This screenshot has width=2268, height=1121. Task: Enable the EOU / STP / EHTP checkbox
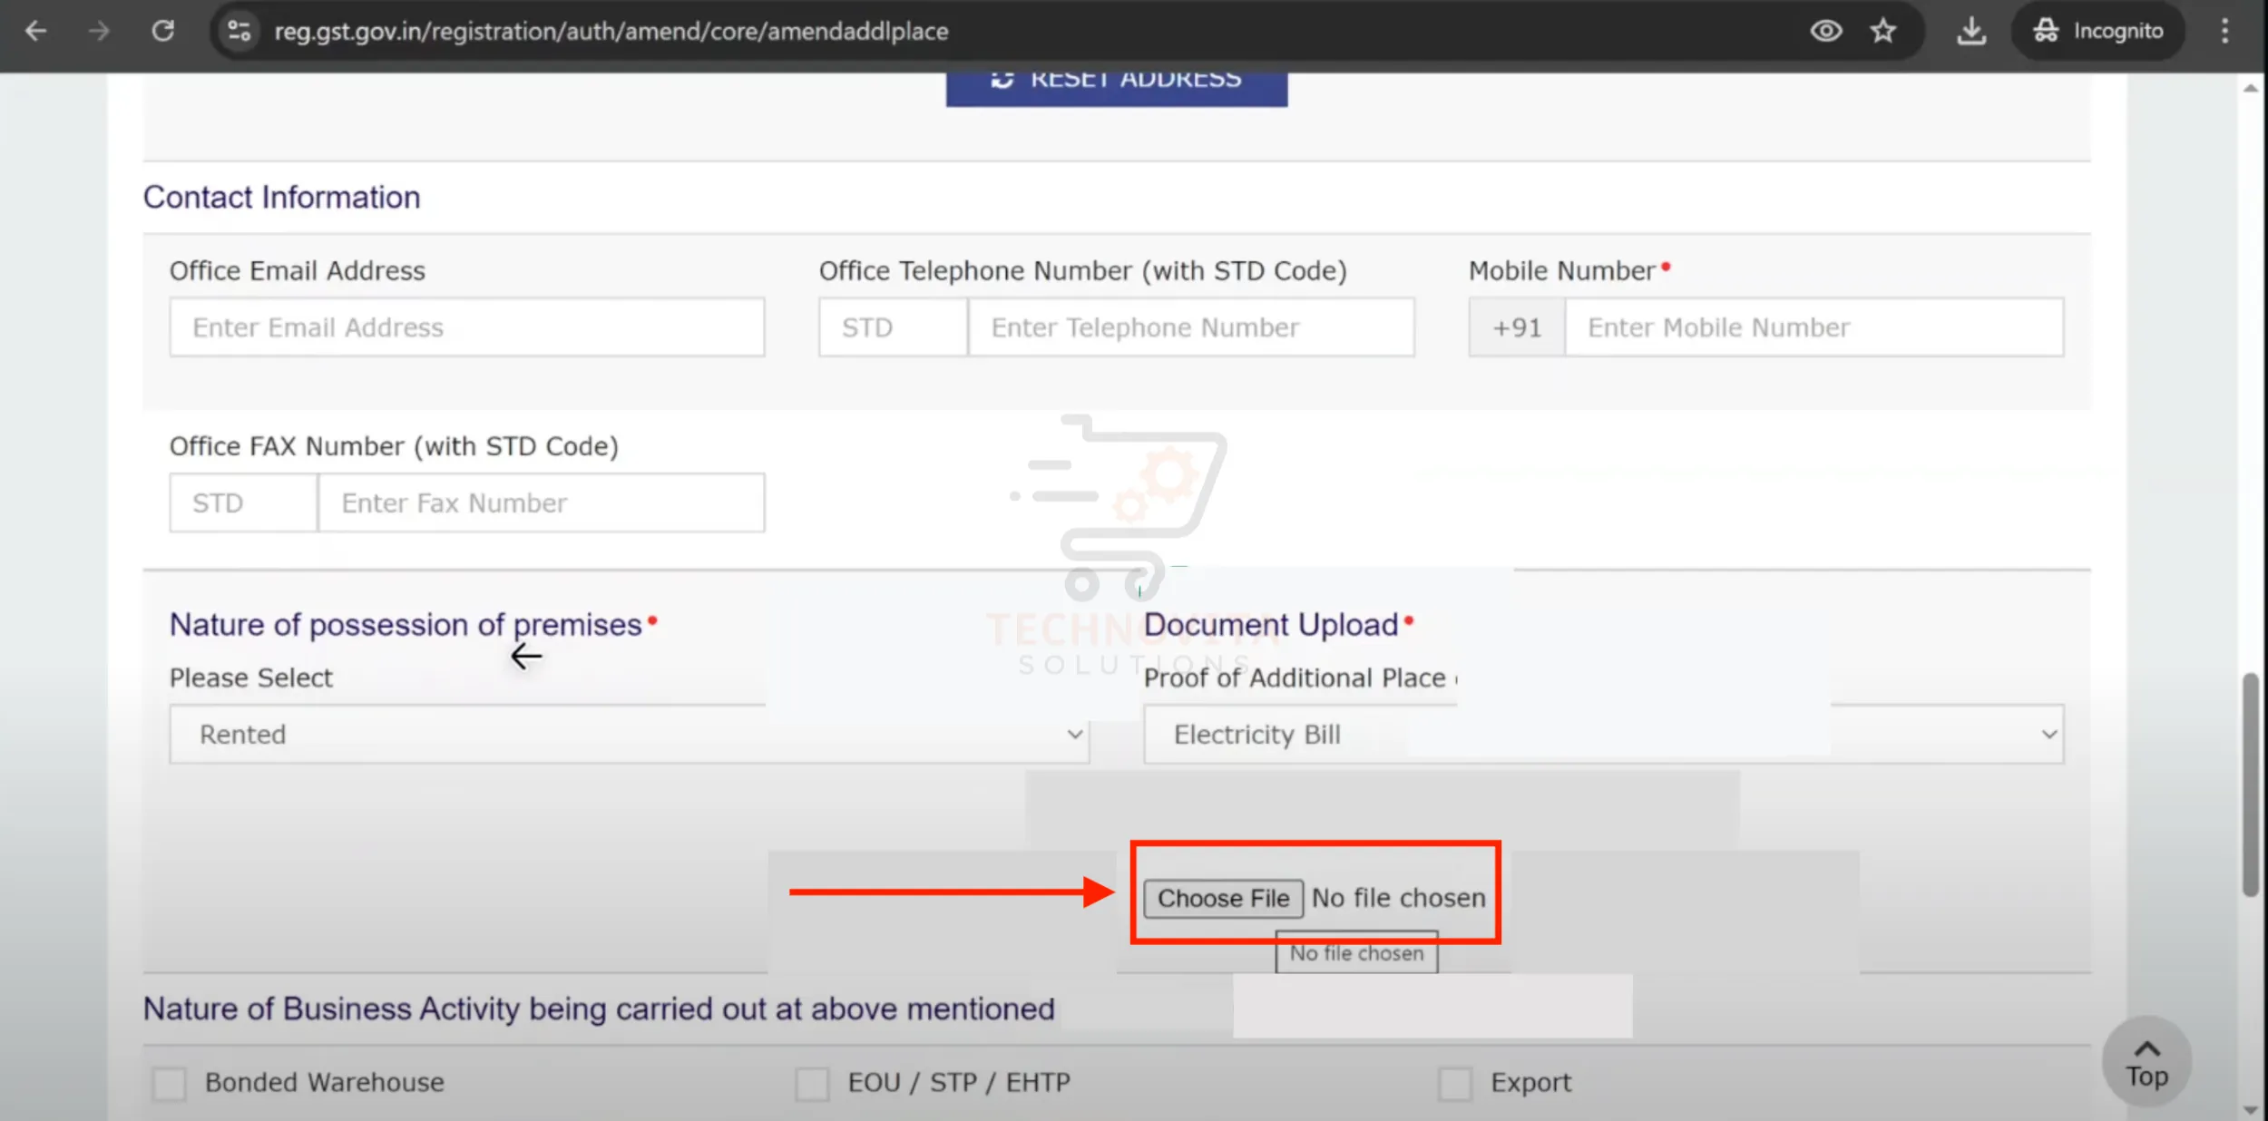point(812,1083)
